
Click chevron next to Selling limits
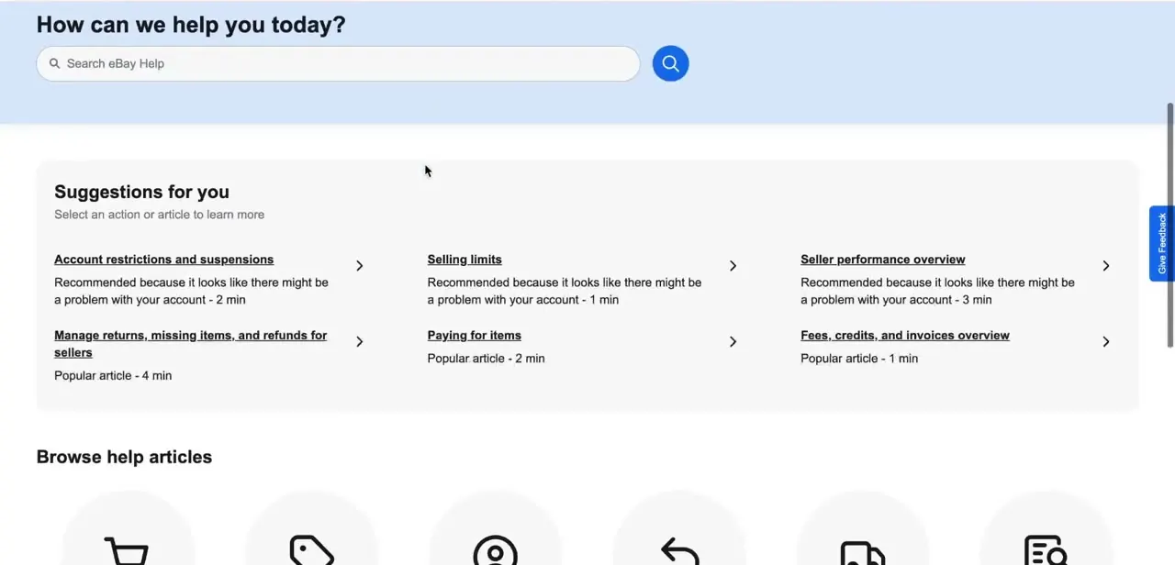click(733, 266)
